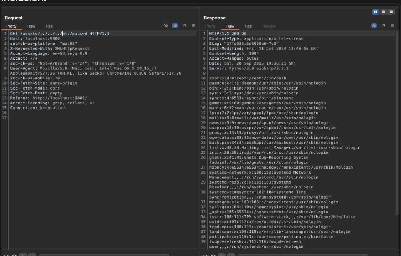Open the Response Hex tab
This screenshot has height=256, width=401.
[x=248, y=26]
